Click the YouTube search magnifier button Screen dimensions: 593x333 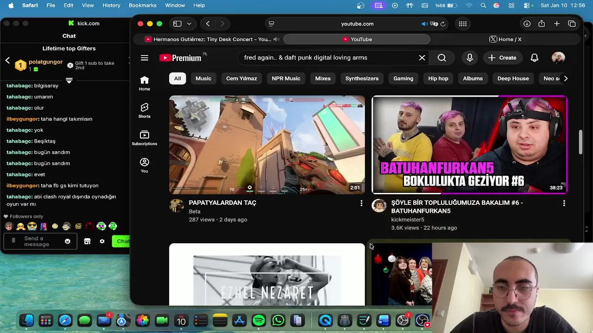[x=442, y=58]
